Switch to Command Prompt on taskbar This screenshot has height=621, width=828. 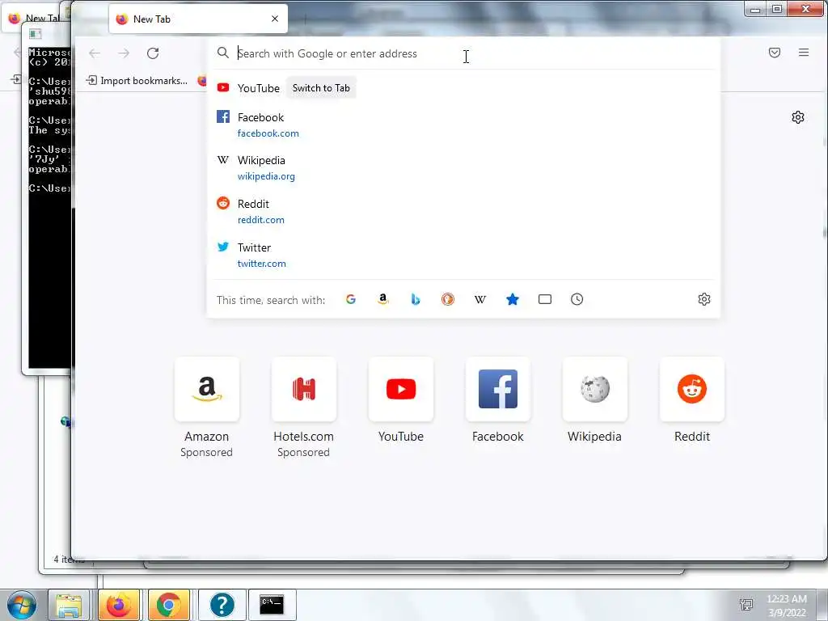(272, 605)
